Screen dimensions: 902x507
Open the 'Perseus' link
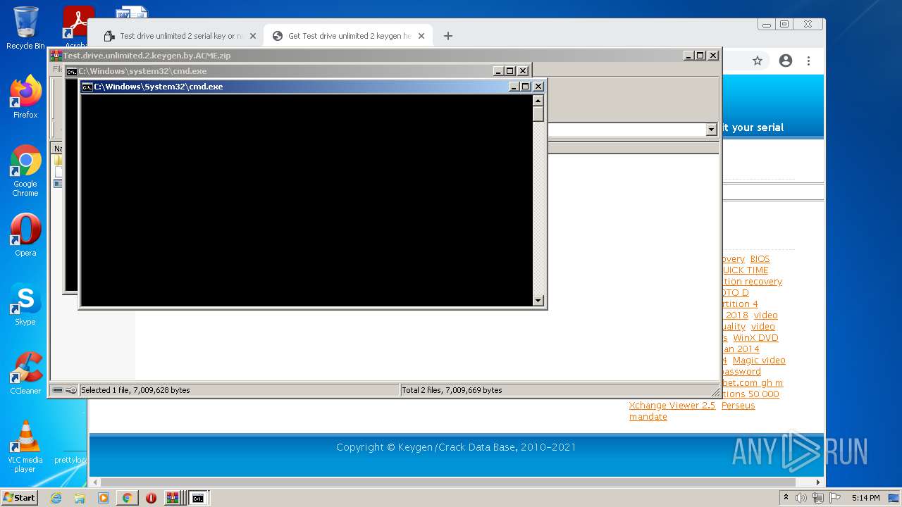point(738,406)
